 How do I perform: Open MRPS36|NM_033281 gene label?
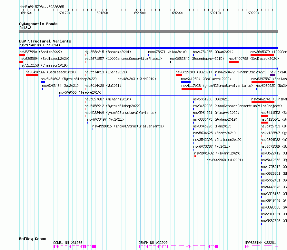260,243
